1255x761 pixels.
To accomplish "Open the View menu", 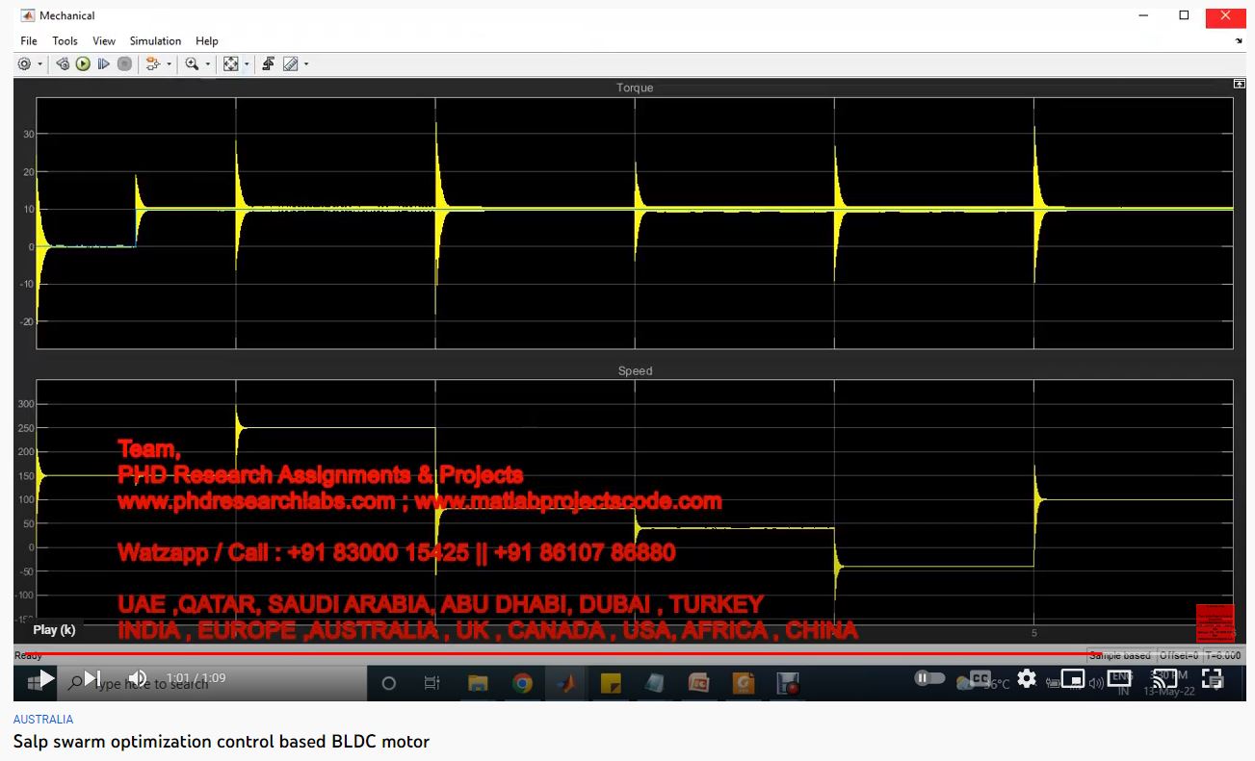I will 104,41.
